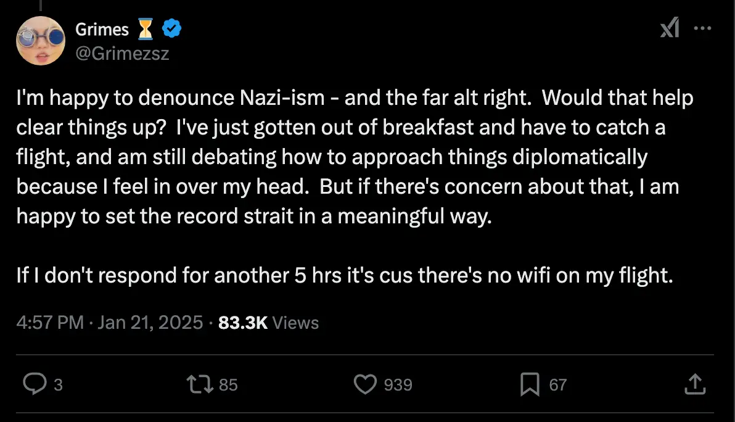This screenshot has height=422, width=735.
Task: Click the Grimes display name
Action: [x=102, y=29]
